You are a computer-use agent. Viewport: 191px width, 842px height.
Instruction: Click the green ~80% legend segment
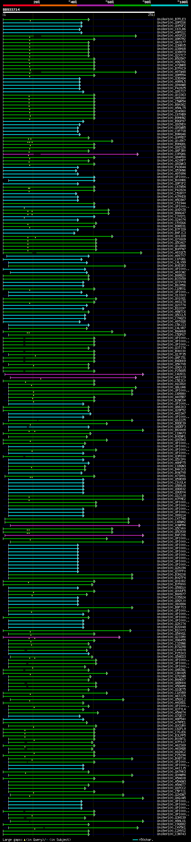(x=133, y=5)
